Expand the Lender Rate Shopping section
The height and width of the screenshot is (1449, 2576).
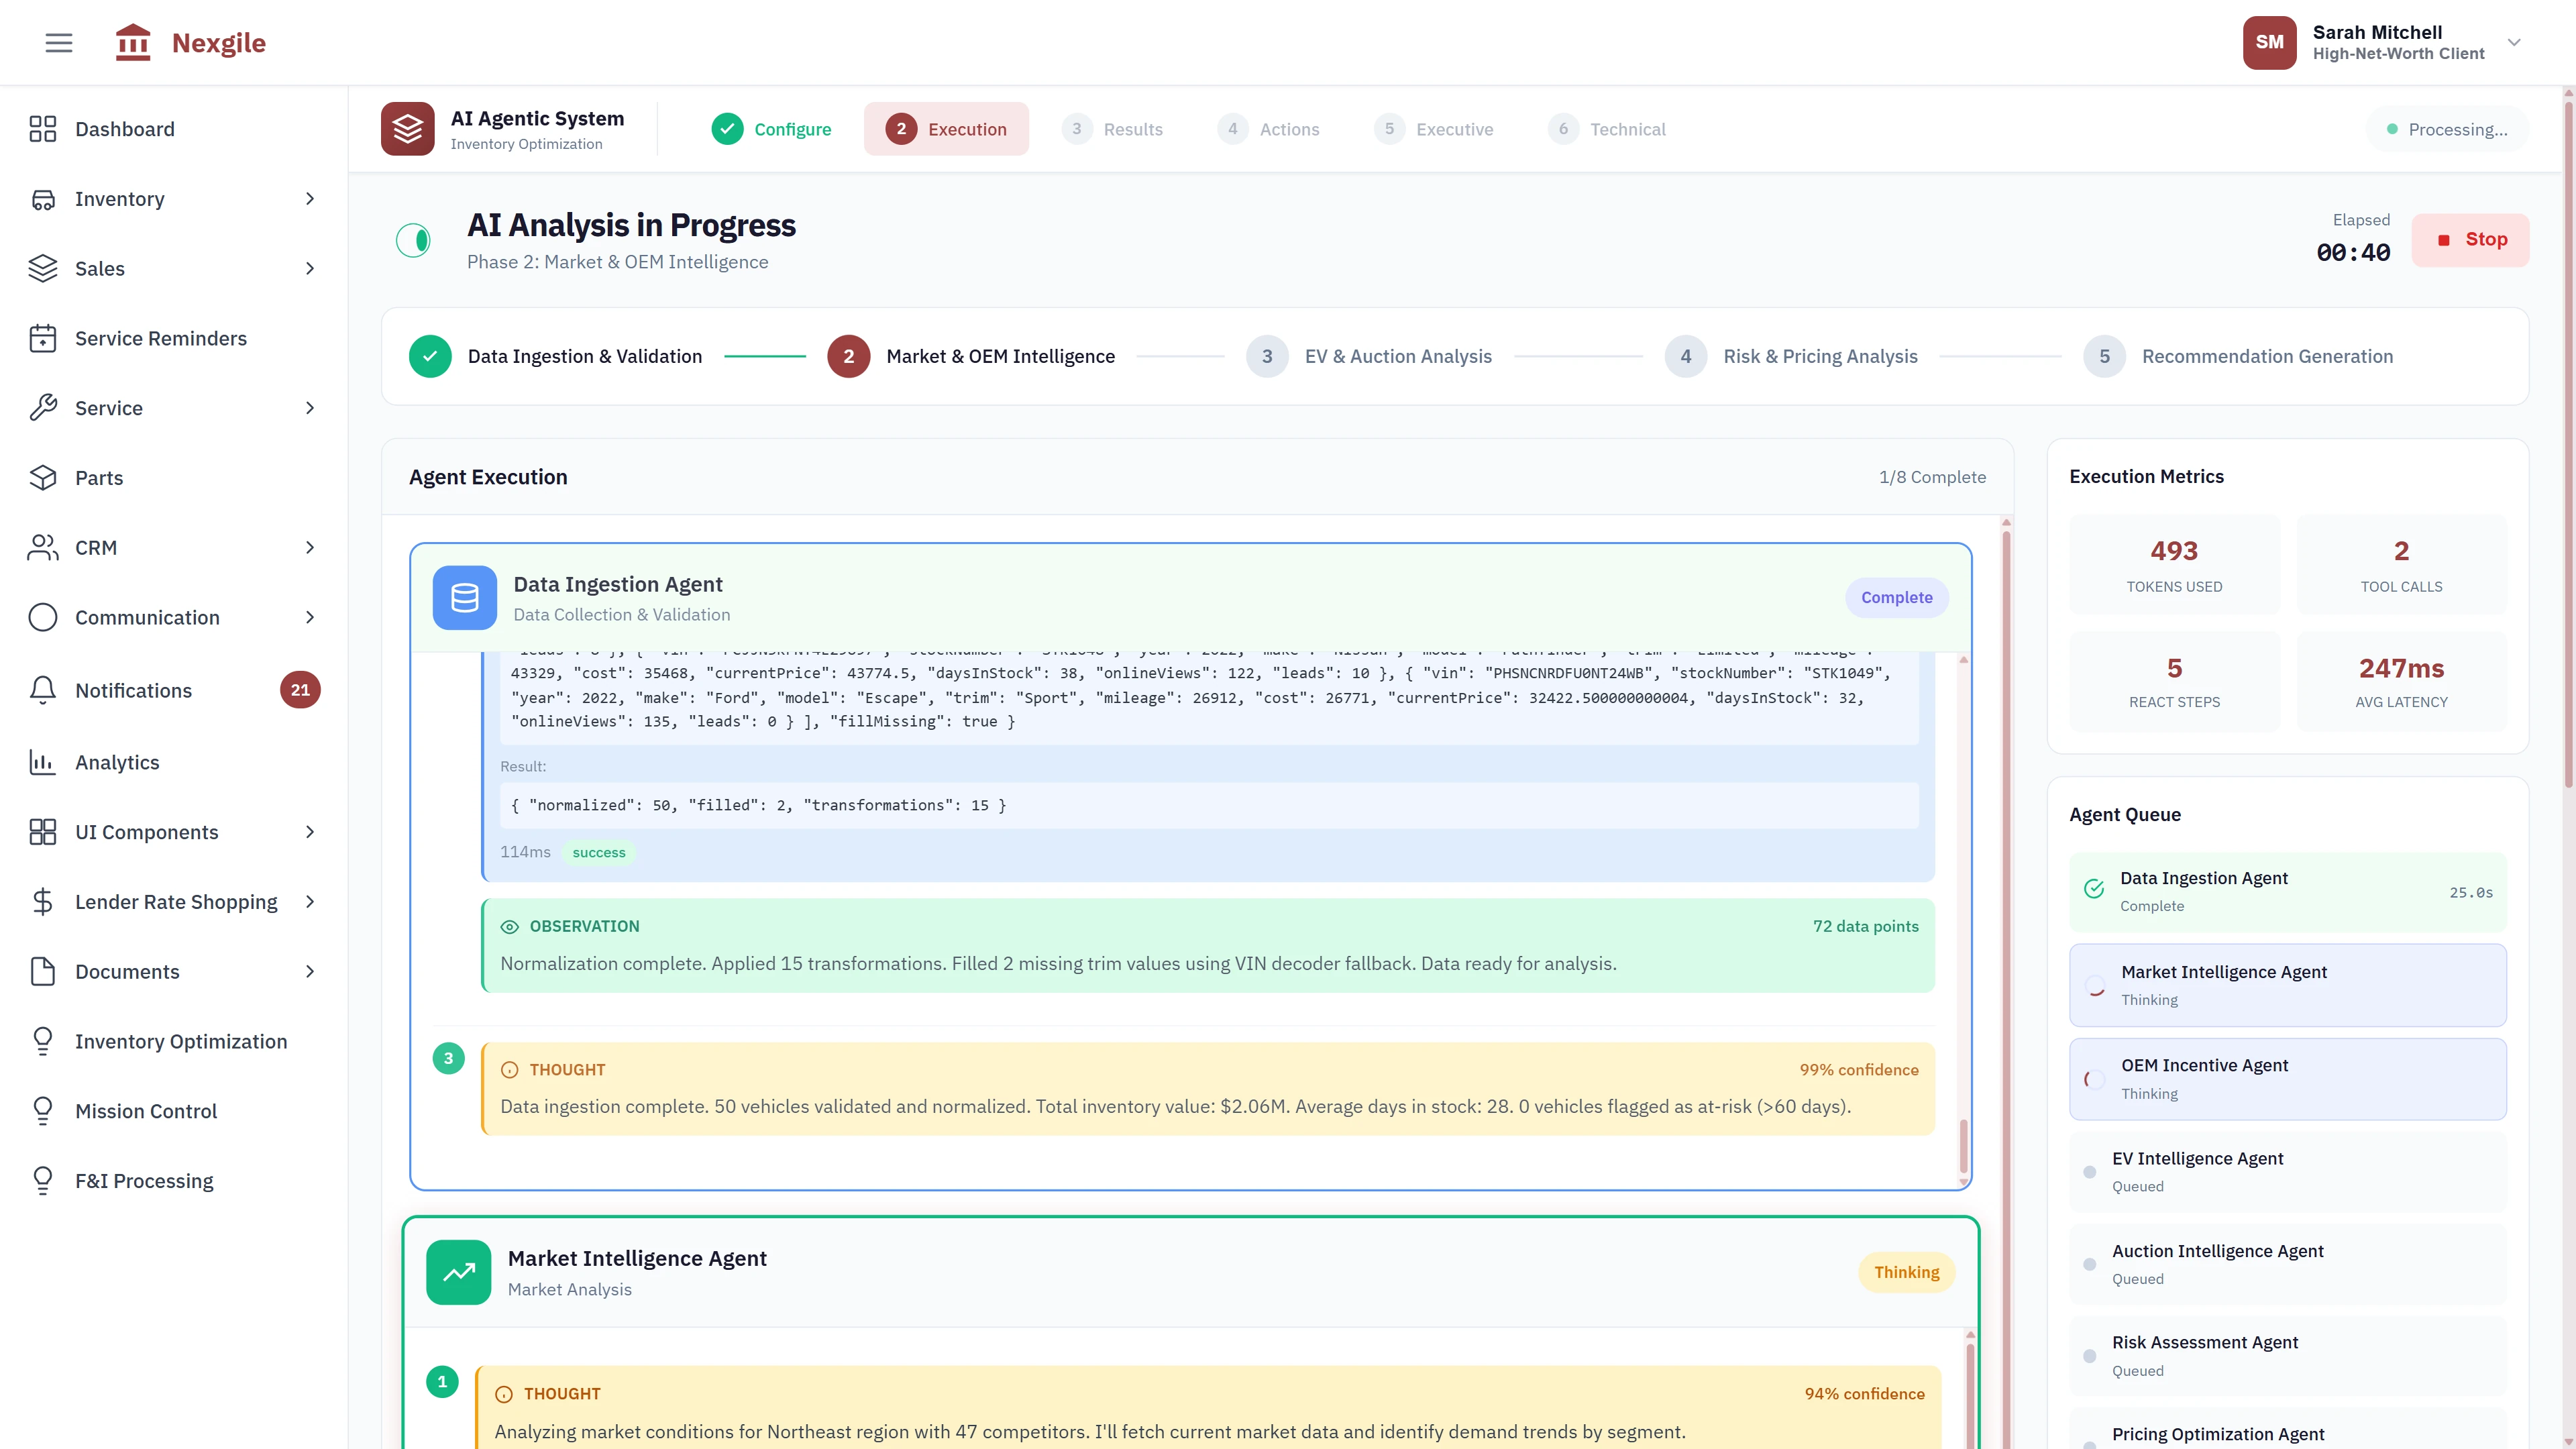[x=309, y=901]
